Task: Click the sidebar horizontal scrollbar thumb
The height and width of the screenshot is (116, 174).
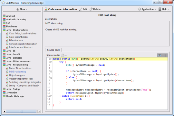Action: 21,111
